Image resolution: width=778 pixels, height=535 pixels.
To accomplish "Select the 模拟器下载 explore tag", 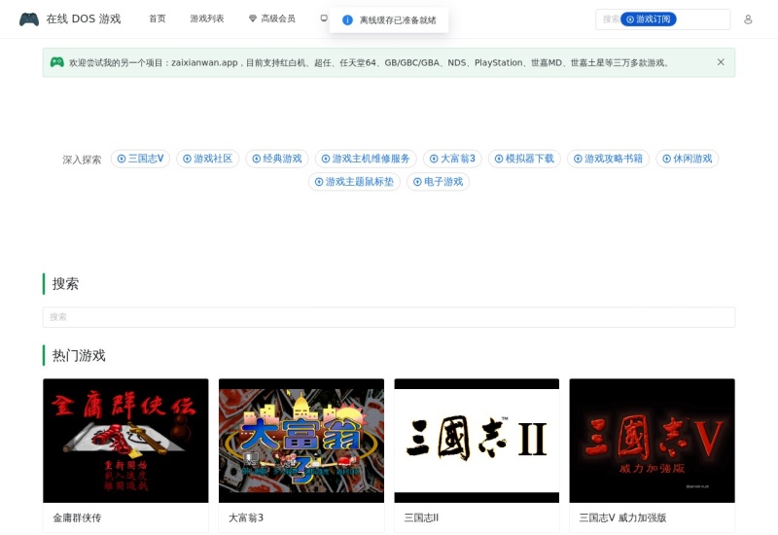I will [x=524, y=159].
